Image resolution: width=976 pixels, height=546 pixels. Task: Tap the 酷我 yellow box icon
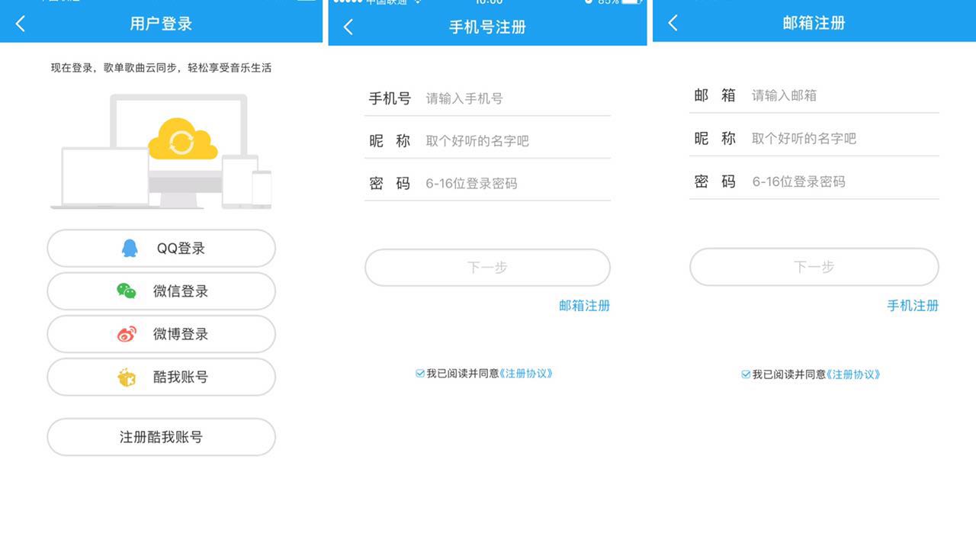point(127,377)
